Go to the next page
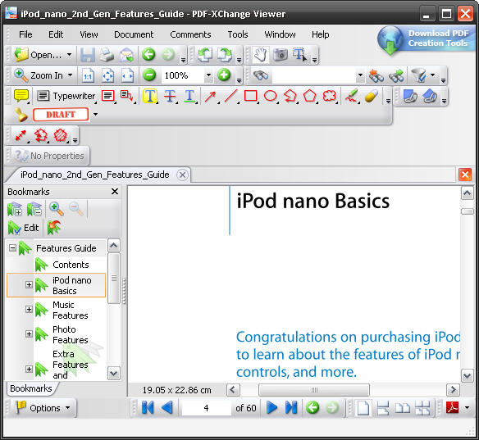The width and height of the screenshot is (479, 440). [x=271, y=408]
